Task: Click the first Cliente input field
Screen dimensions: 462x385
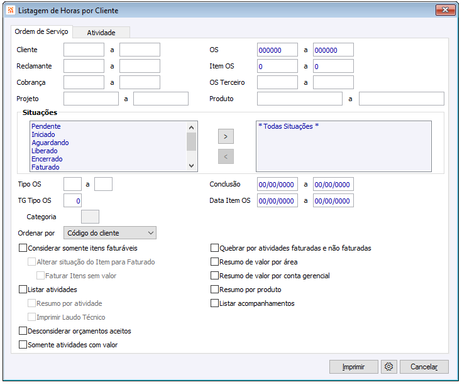Action: click(84, 50)
